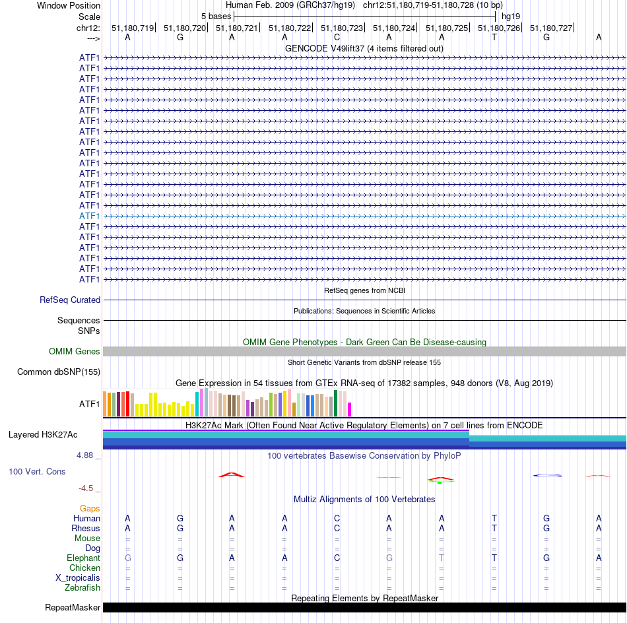Select the Scale track label
Viewport: 627px width, 623px height.
[89, 16]
